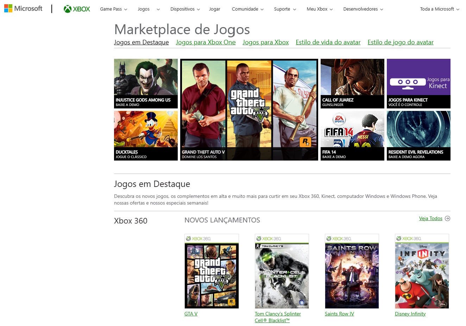466x326 pixels.
Task: Click the Xbox logo
Action: pos(77,9)
